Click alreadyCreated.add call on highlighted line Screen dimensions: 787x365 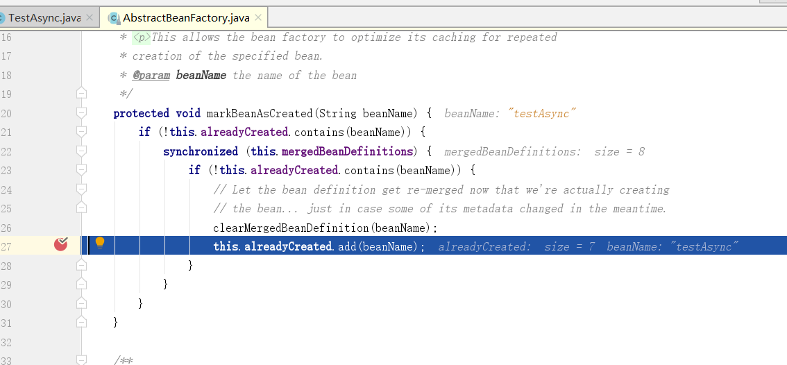pyautogui.click(x=319, y=246)
